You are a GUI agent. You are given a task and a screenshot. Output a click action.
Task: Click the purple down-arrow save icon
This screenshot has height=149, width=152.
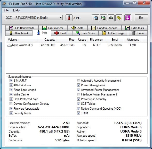[128, 18]
